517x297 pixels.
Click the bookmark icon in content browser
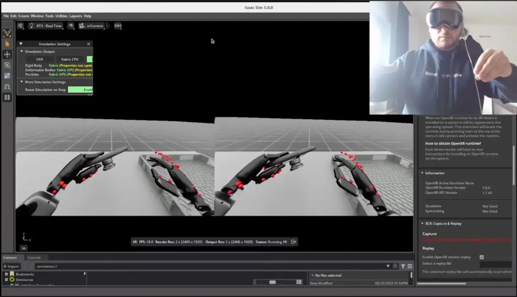[395, 266]
